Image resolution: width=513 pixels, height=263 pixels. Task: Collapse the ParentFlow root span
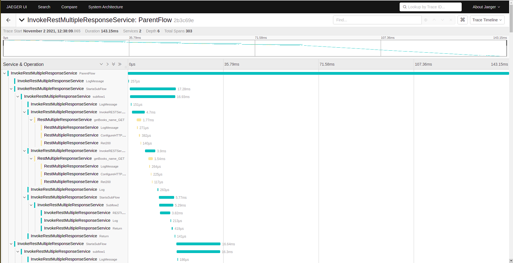click(4, 73)
